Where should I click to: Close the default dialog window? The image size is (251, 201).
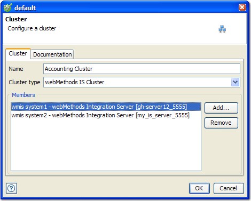(242, 7)
